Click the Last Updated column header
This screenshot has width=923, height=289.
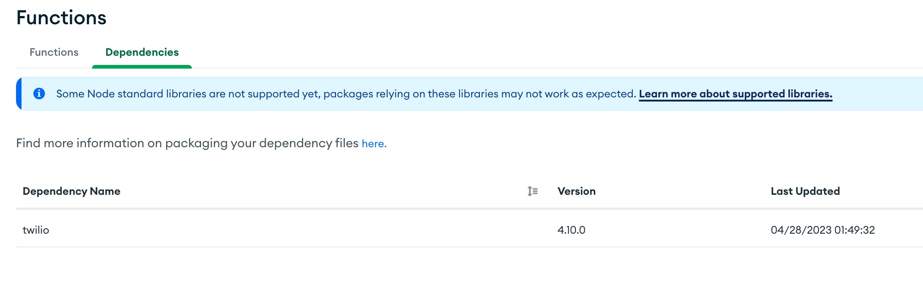coord(805,191)
